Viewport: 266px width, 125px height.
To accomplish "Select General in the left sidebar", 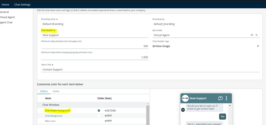I will [4, 12].
